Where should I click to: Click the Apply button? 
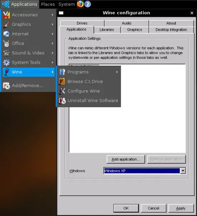[x=181, y=208]
